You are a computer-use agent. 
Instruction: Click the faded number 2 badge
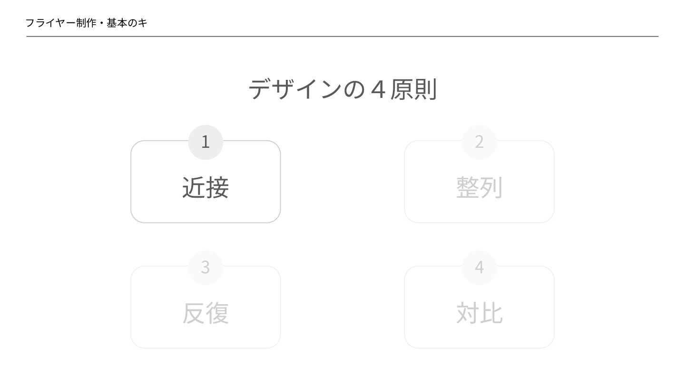479,142
